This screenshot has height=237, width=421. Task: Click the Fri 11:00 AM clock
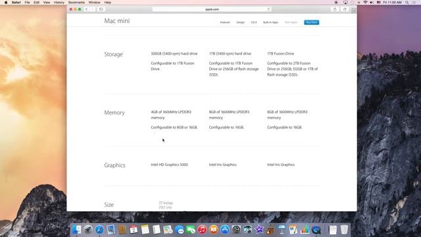pos(392,3)
